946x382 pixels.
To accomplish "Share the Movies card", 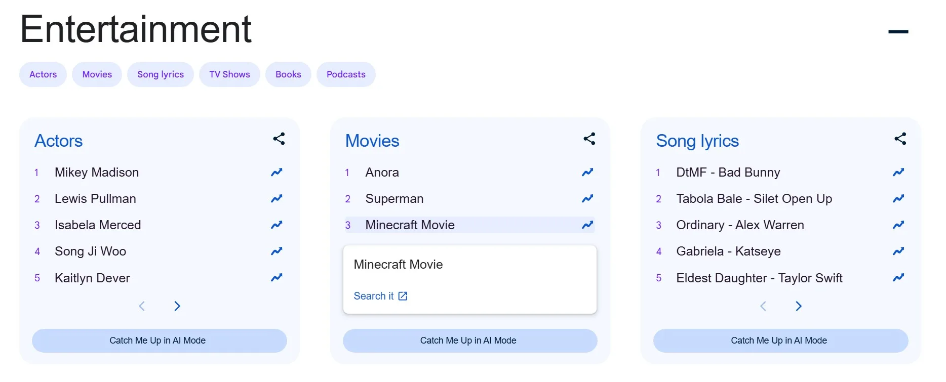I will (589, 139).
